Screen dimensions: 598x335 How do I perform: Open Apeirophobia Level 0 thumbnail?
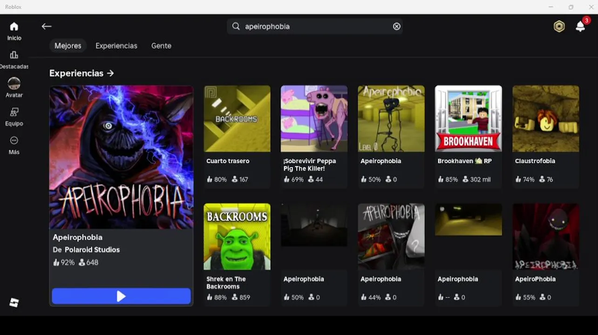[391, 119]
